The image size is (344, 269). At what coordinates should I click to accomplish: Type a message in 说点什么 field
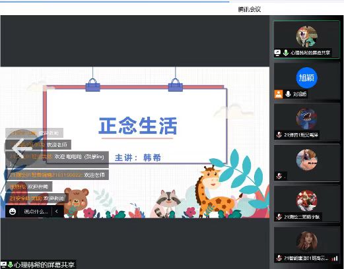coord(36,212)
